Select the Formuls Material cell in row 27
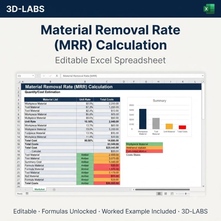This screenshot has height=221, width=221. coord(50,180)
